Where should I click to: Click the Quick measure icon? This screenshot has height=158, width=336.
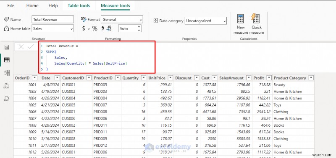click(x=255, y=18)
